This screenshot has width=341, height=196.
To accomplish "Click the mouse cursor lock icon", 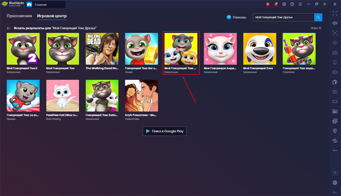I will (x=335, y=33).
